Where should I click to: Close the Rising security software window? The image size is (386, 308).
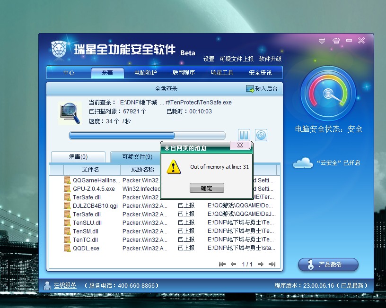pyautogui.click(x=361, y=40)
